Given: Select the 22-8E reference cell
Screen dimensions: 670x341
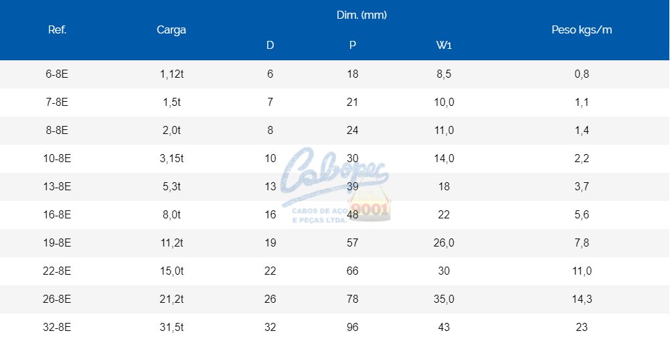Looking at the screenshot, I should click(x=58, y=271).
